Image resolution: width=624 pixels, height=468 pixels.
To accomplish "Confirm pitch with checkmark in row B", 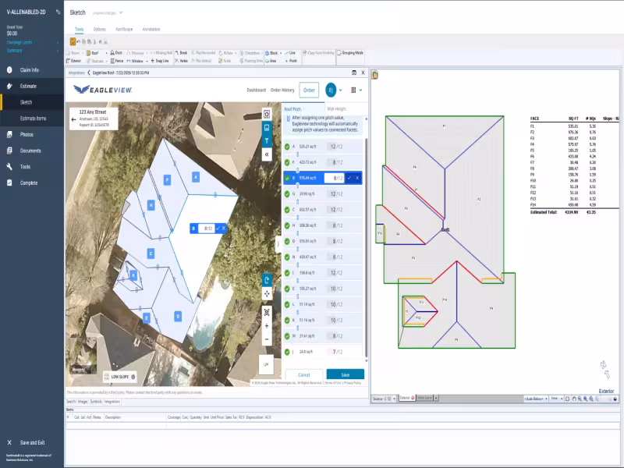I will (349, 178).
